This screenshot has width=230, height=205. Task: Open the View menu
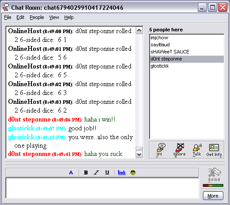click(54, 17)
